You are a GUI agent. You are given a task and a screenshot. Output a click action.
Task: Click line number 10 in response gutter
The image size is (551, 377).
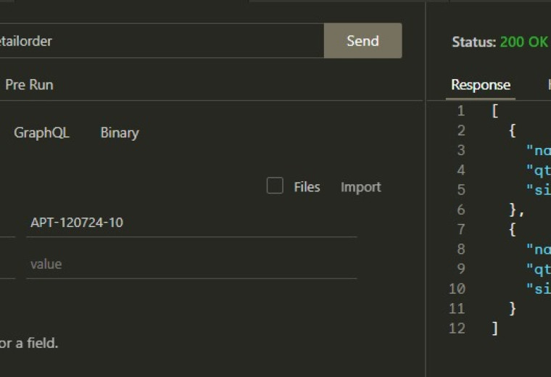(x=457, y=289)
